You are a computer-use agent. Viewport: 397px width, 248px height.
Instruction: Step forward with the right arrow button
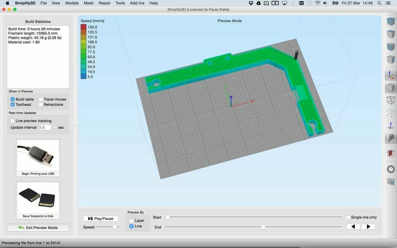tap(368, 226)
